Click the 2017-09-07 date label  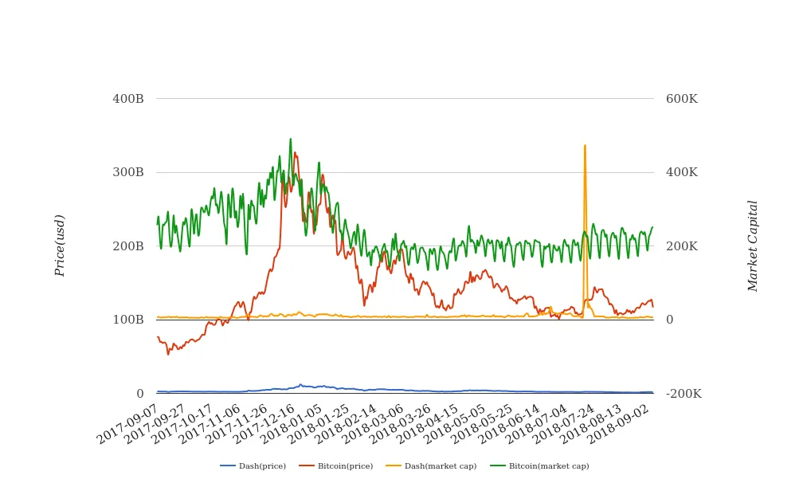click(x=127, y=424)
